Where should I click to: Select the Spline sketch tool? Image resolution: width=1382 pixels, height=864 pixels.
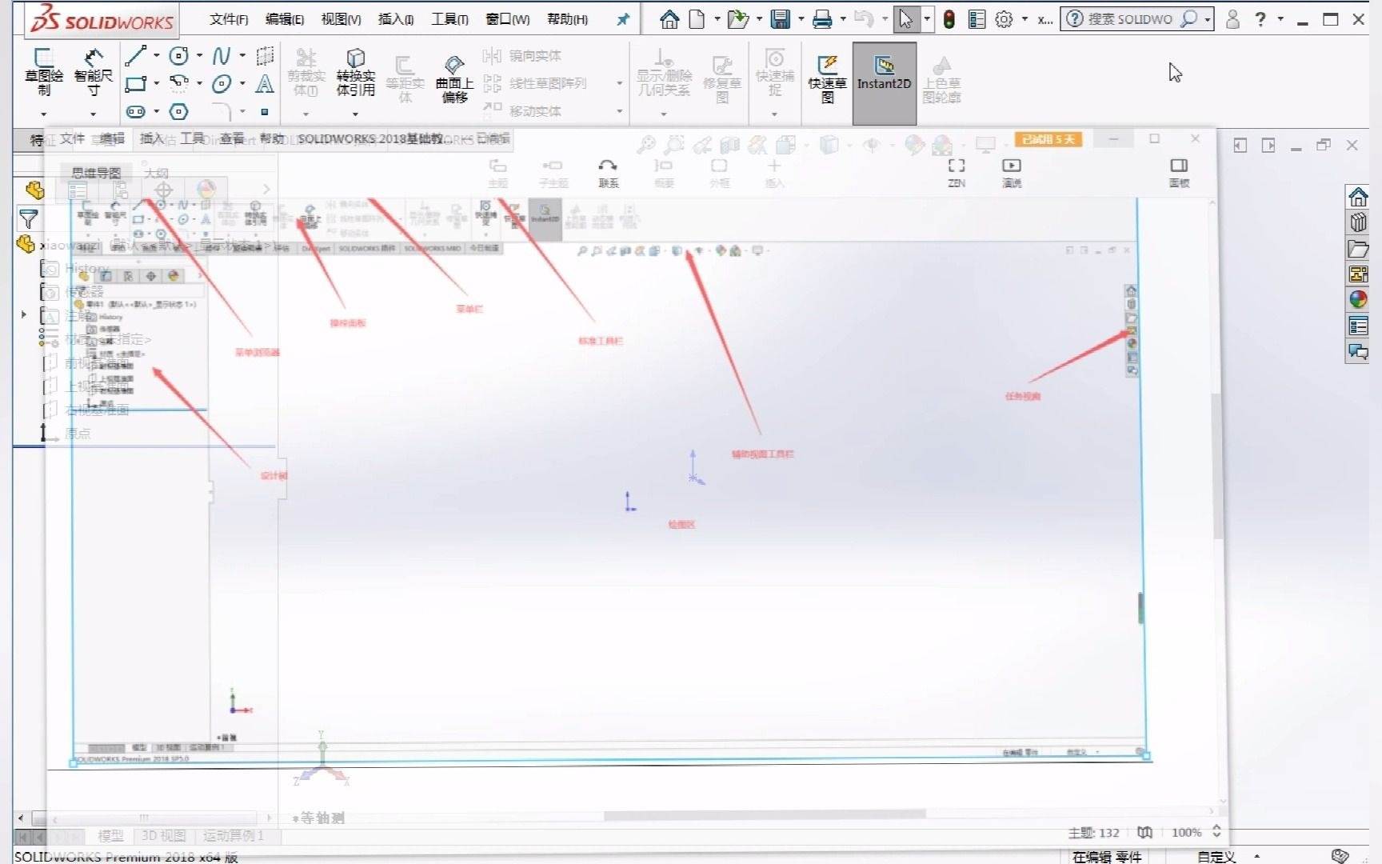click(221, 55)
